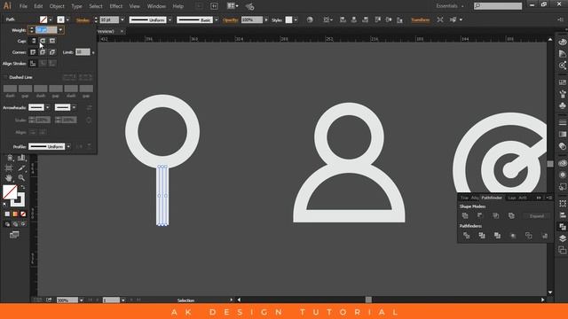Image resolution: width=568 pixels, height=319 pixels.
Task: Set paint mode to Color
Action: coord(7,214)
